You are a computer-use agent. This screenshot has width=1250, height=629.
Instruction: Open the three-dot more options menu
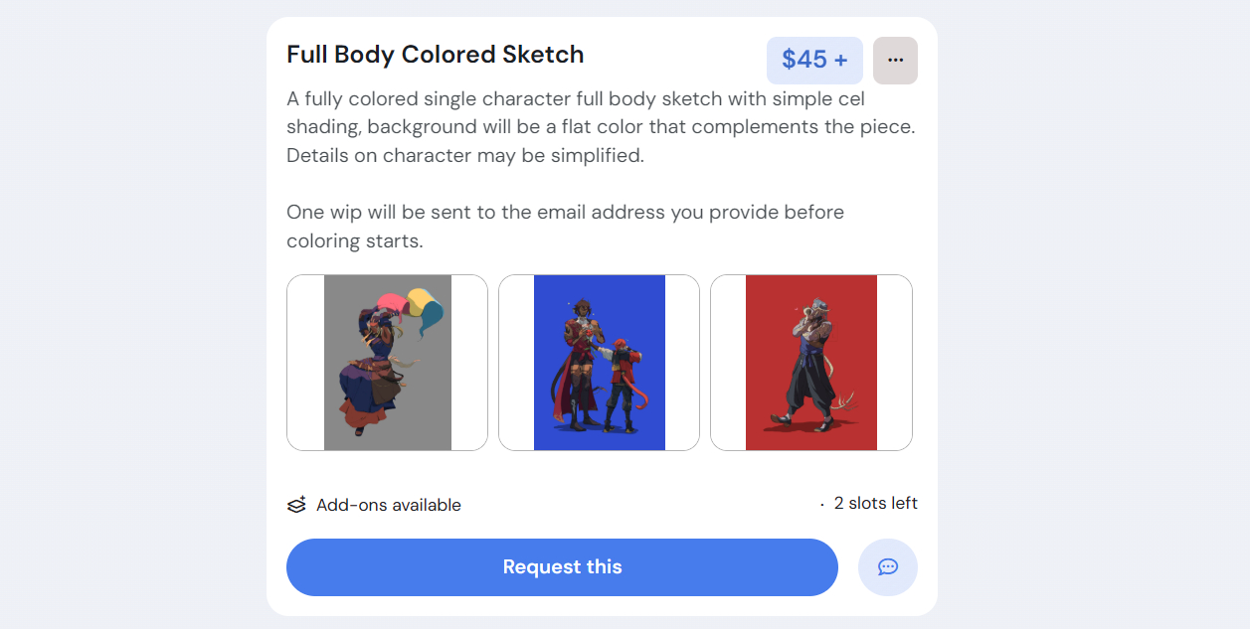coord(895,61)
